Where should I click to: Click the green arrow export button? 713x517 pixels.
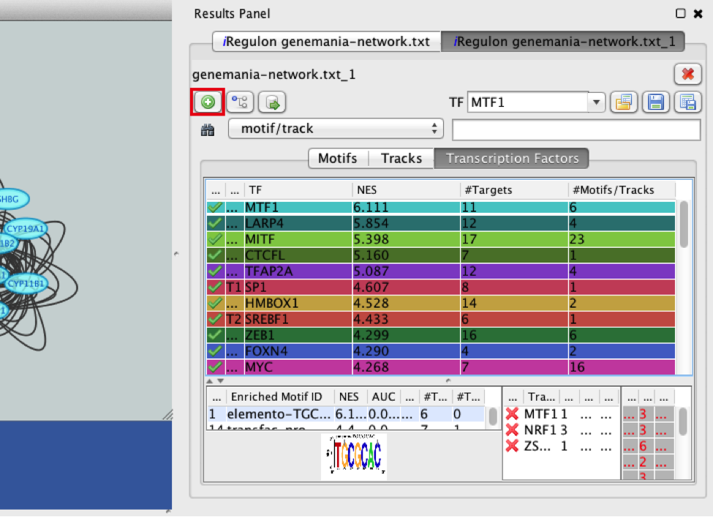pos(272,102)
